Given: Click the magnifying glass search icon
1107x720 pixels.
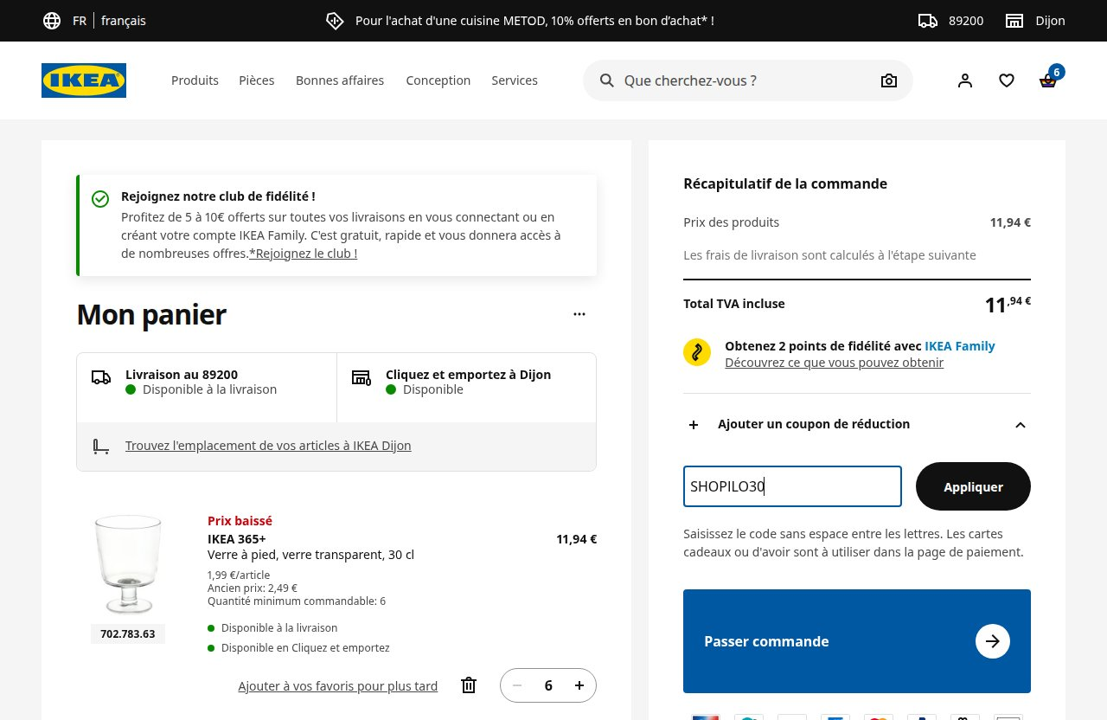Looking at the screenshot, I should pos(607,80).
